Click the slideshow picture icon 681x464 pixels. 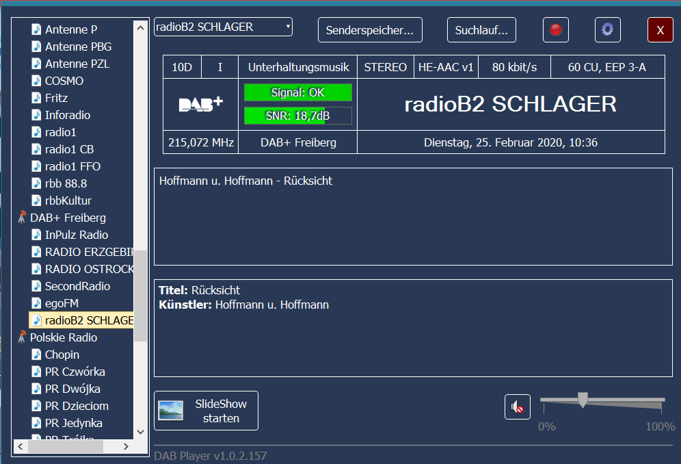tap(171, 410)
